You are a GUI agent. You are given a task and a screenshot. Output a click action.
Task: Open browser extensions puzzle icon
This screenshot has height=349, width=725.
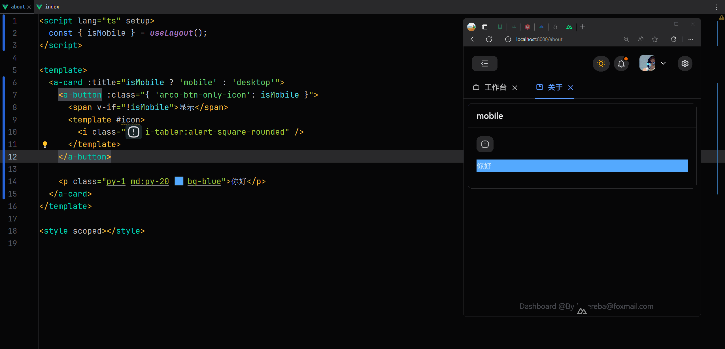[673, 39]
